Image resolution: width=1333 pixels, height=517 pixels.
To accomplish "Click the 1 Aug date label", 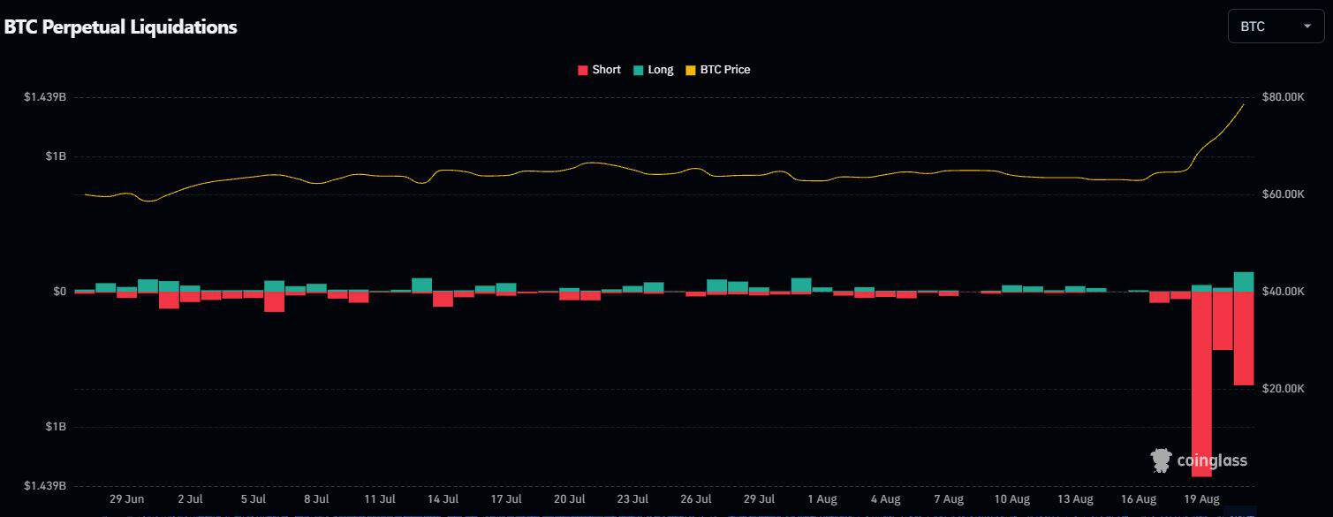I will (822, 499).
